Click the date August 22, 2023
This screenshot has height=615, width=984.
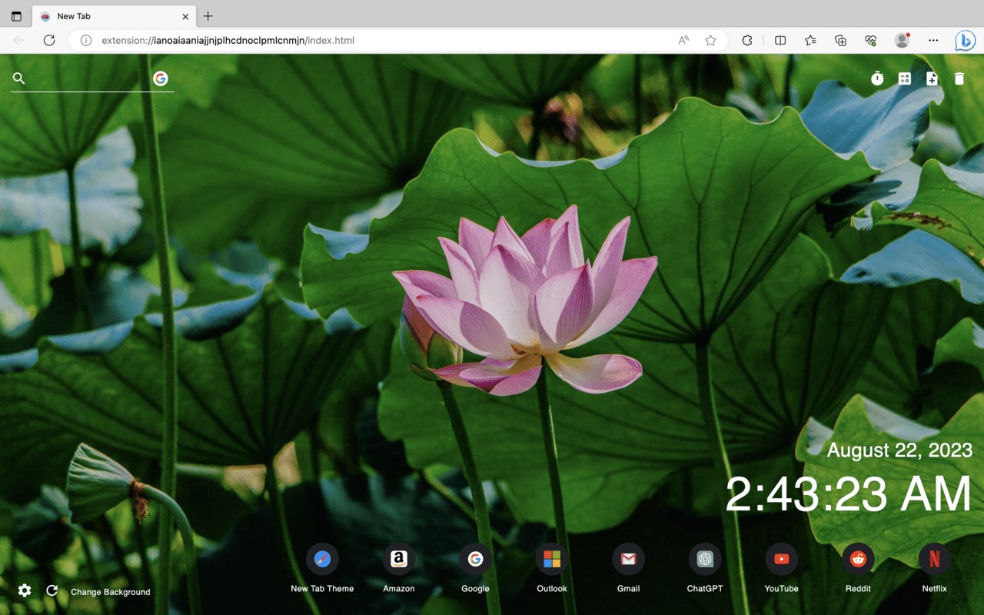tap(899, 450)
